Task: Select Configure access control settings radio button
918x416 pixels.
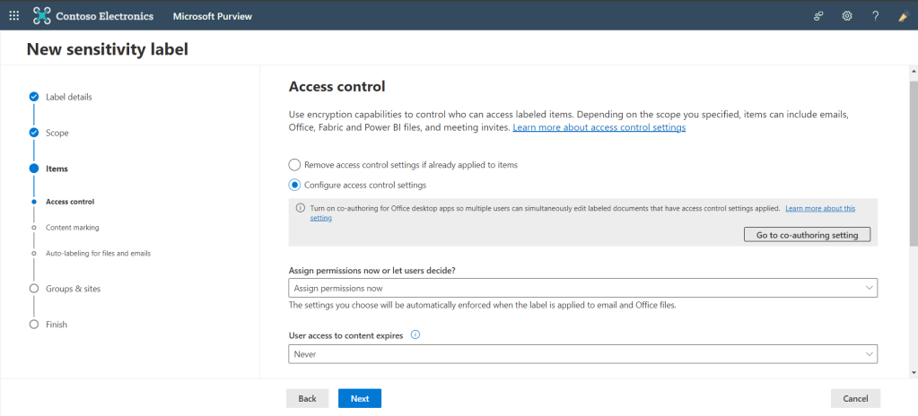Action: [294, 185]
